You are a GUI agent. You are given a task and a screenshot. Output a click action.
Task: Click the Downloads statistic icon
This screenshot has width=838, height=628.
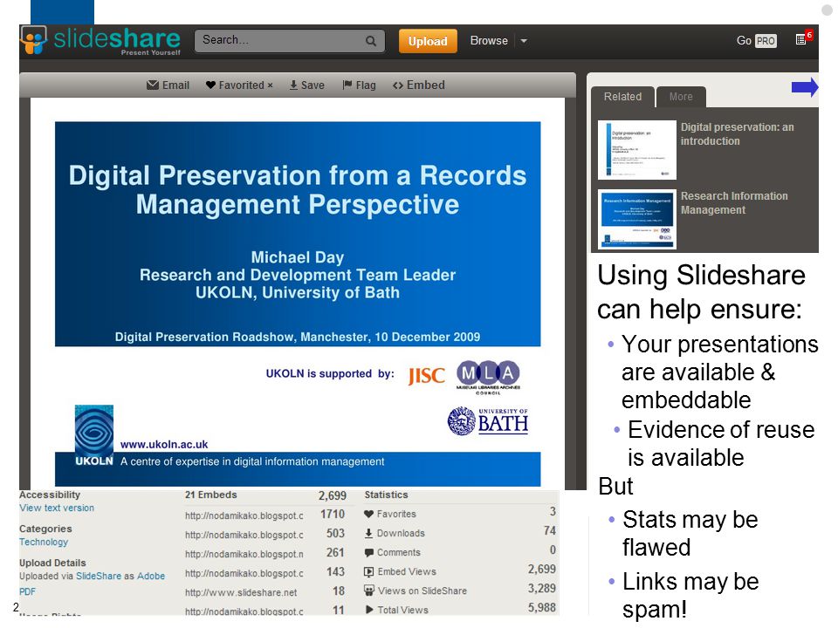(368, 534)
